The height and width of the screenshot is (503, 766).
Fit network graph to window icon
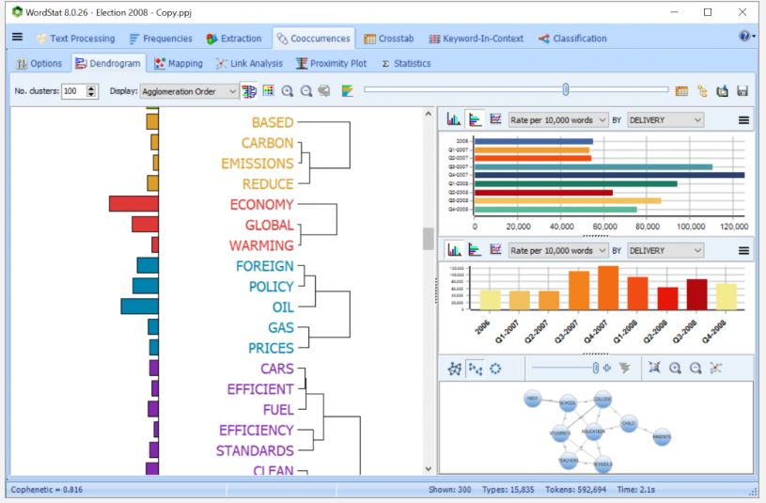tap(654, 368)
